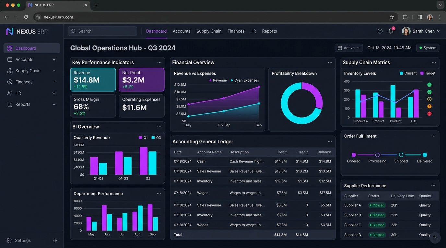Click Current legend swatch in Inventory Levels
Image resolution: width=446 pixels, height=248 pixels.
pyautogui.click(x=402, y=73)
